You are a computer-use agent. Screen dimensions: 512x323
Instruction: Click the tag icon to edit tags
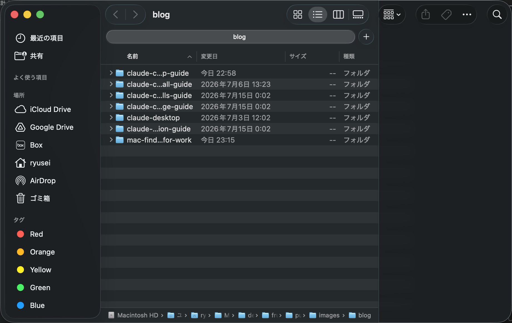(446, 14)
